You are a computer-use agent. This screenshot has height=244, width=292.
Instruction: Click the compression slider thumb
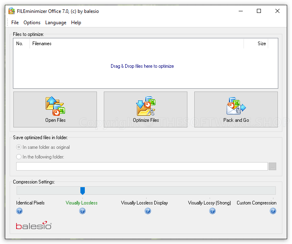click(x=82, y=191)
